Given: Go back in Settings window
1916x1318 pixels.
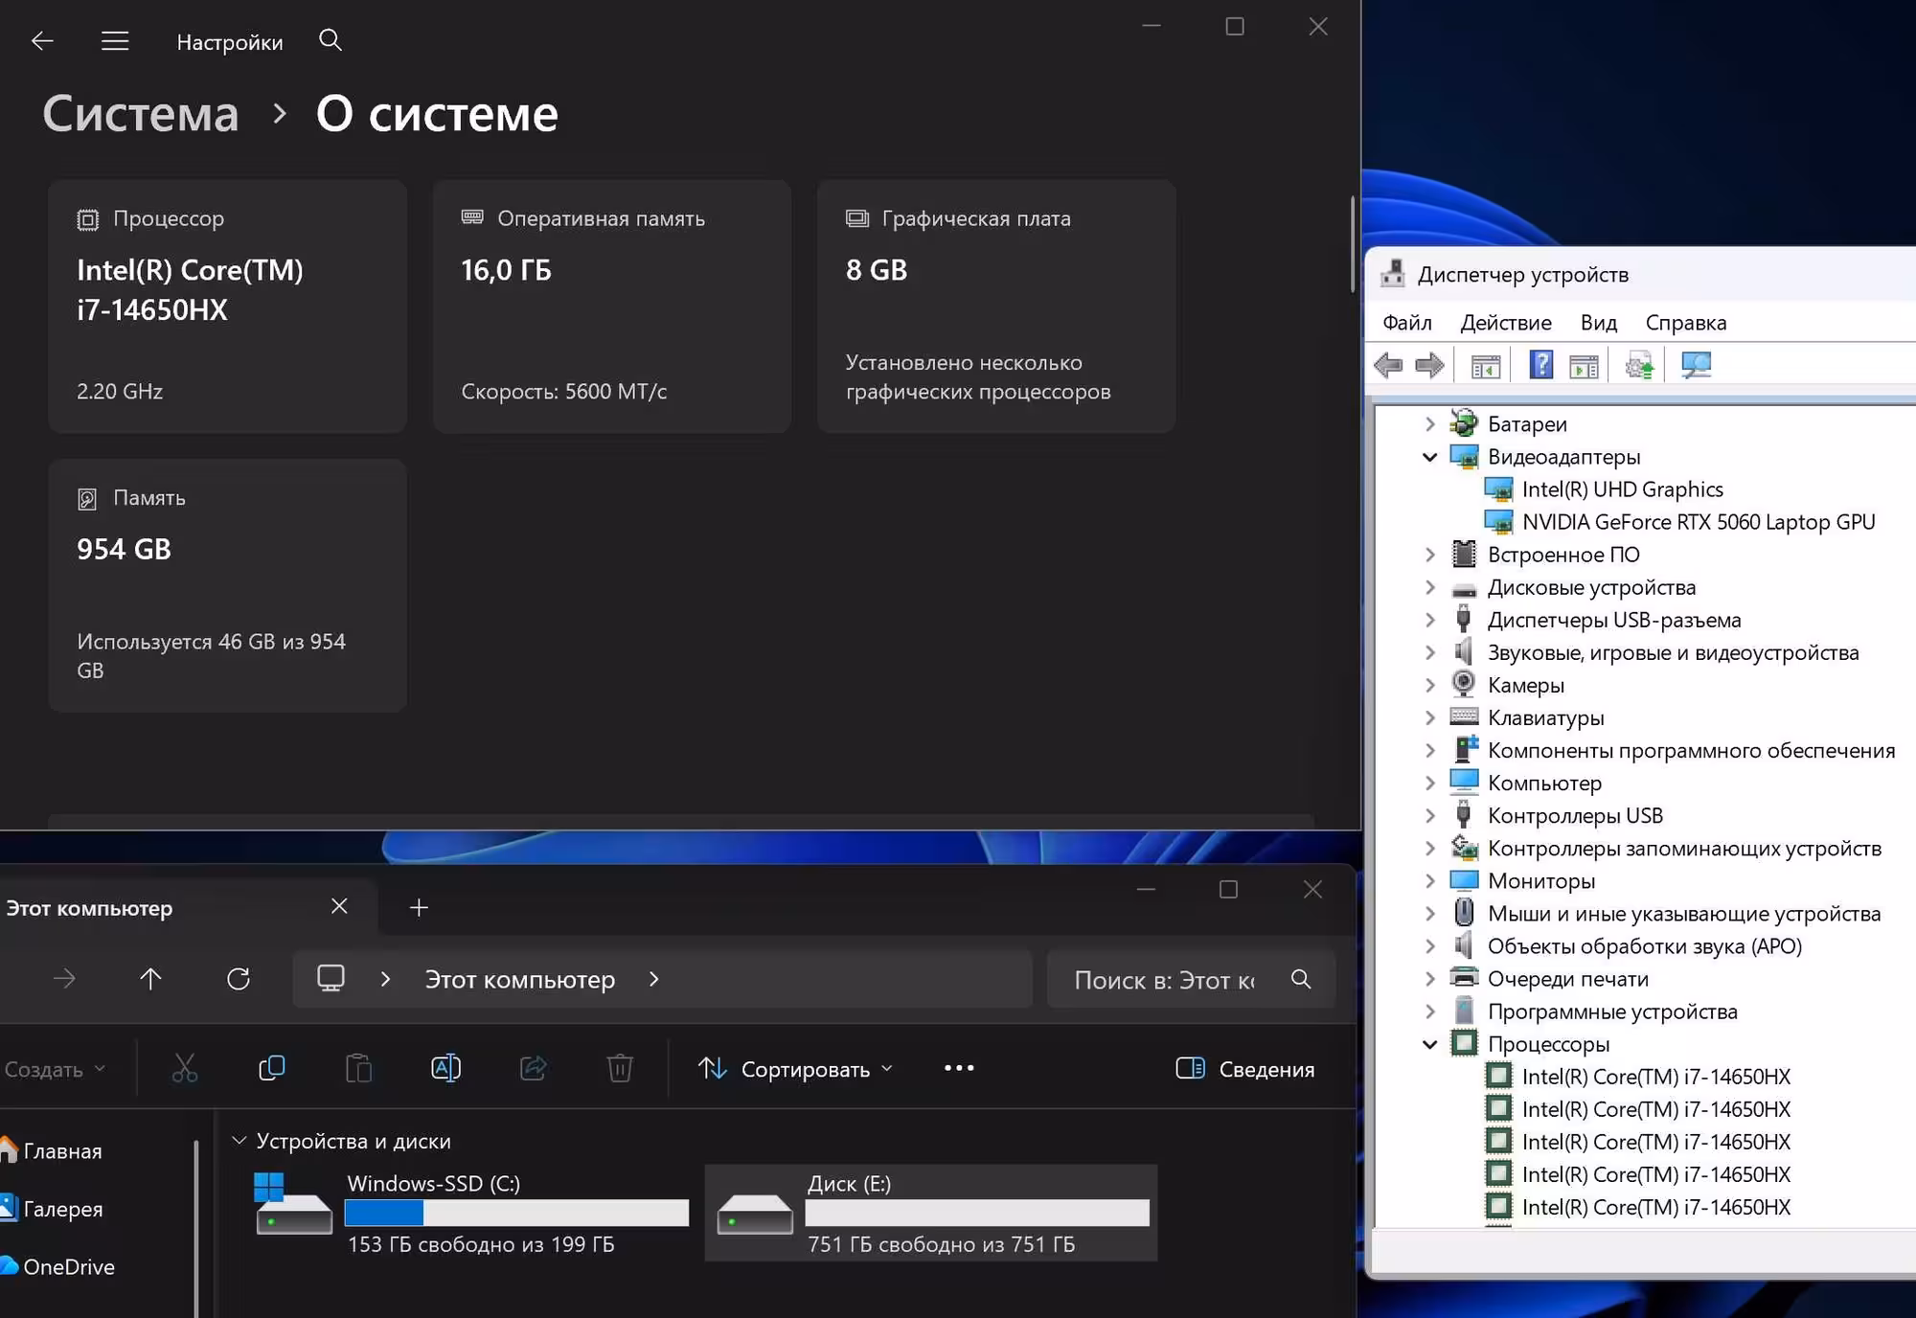Looking at the screenshot, I should coord(42,41).
